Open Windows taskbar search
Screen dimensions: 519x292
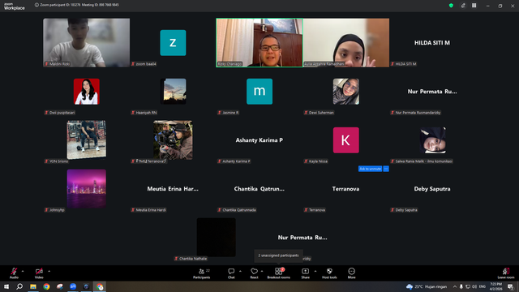click(19, 286)
